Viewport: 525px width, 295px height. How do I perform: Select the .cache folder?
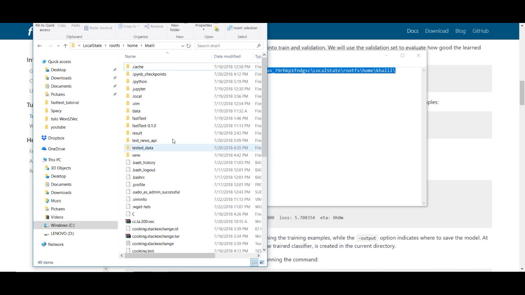(138, 67)
